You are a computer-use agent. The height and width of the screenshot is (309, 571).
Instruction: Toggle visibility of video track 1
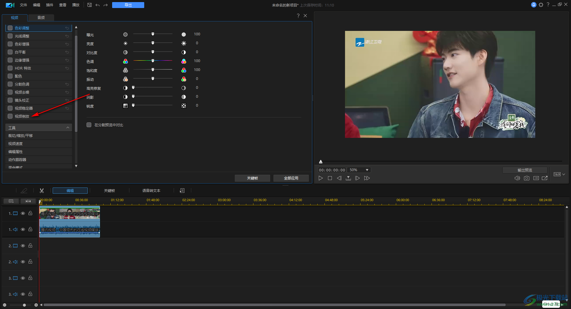pyautogui.click(x=23, y=213)
